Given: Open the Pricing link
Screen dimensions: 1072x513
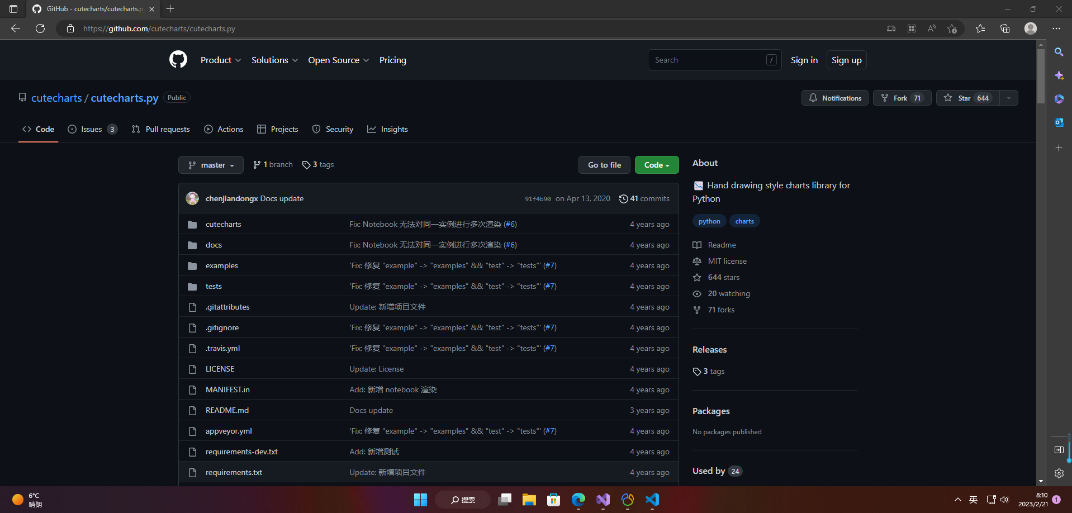Looking at the screenshot, I should pyautogui.click(x=393, y=60).
